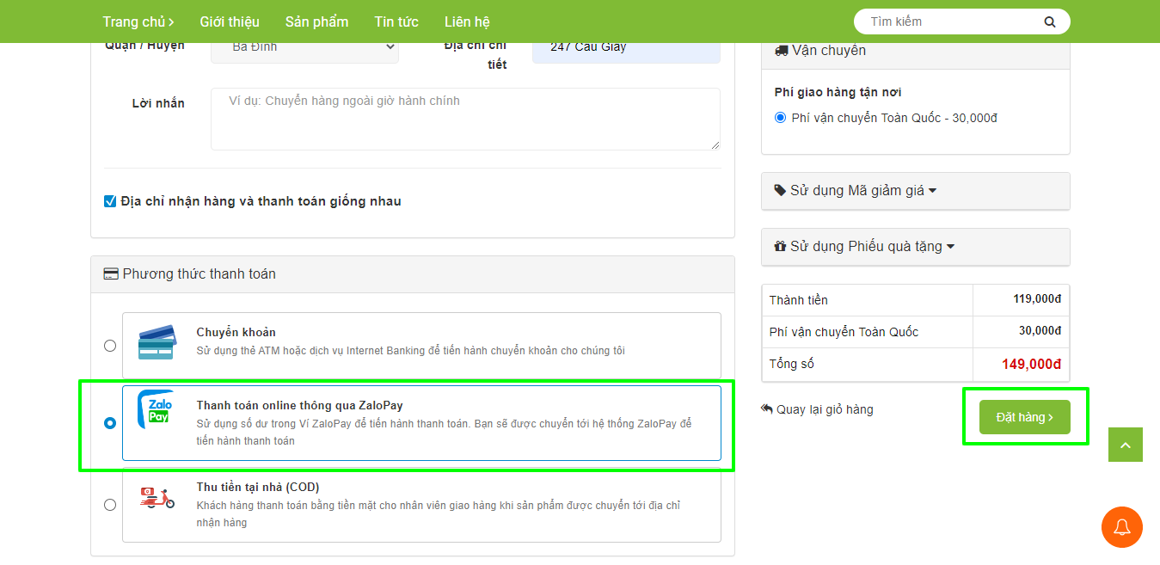Viewport: 1160px width, 565px height.
Task: Click the truck icon beside Vận chuyển
Action: [x=782, y=50]
